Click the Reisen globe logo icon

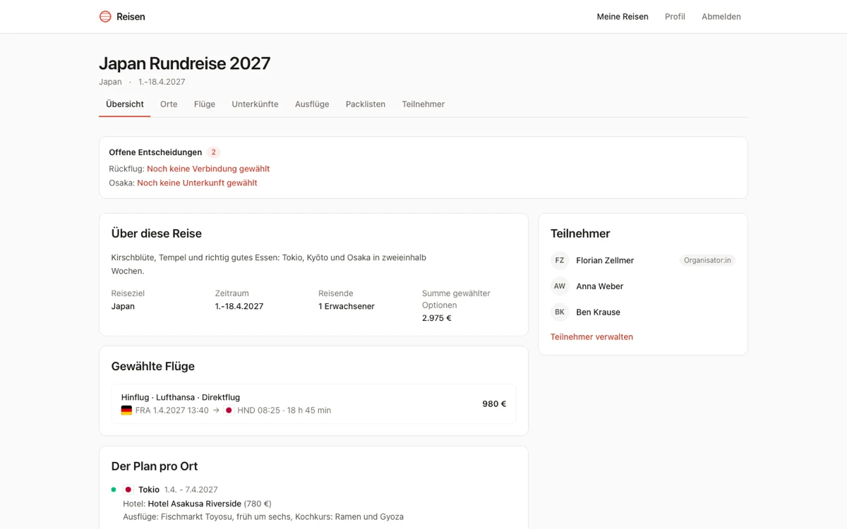pos(105,16)
